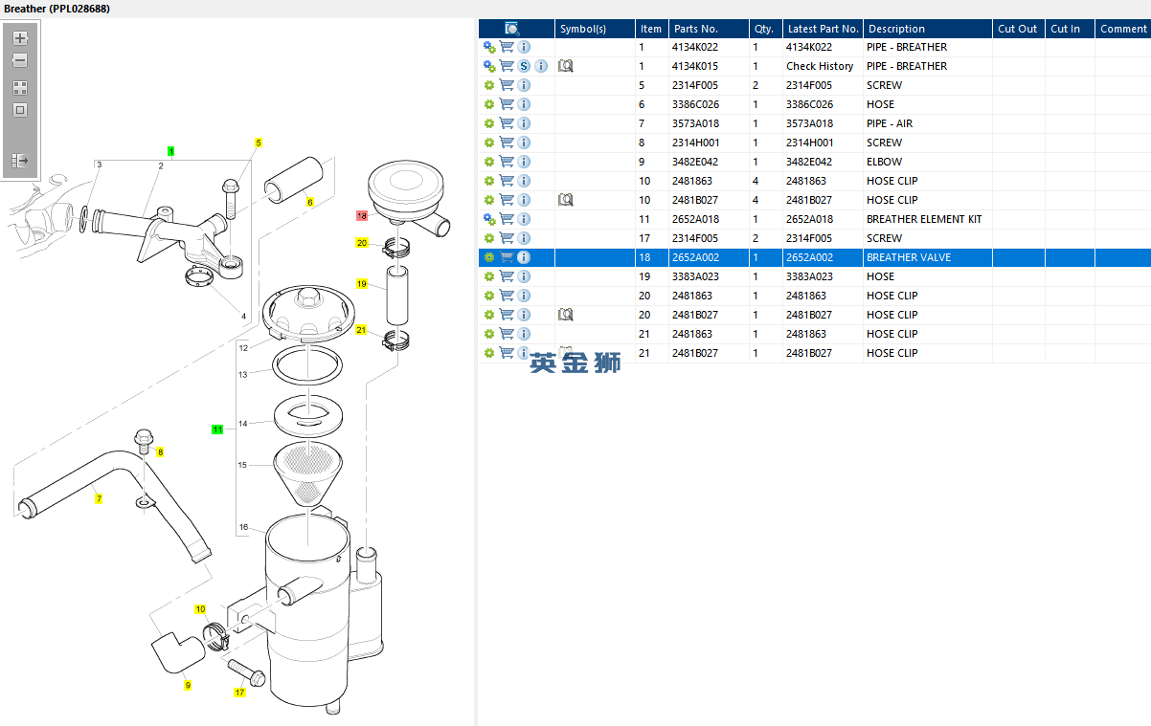Open supersession S icon for 4134K015

coord(524,66)
